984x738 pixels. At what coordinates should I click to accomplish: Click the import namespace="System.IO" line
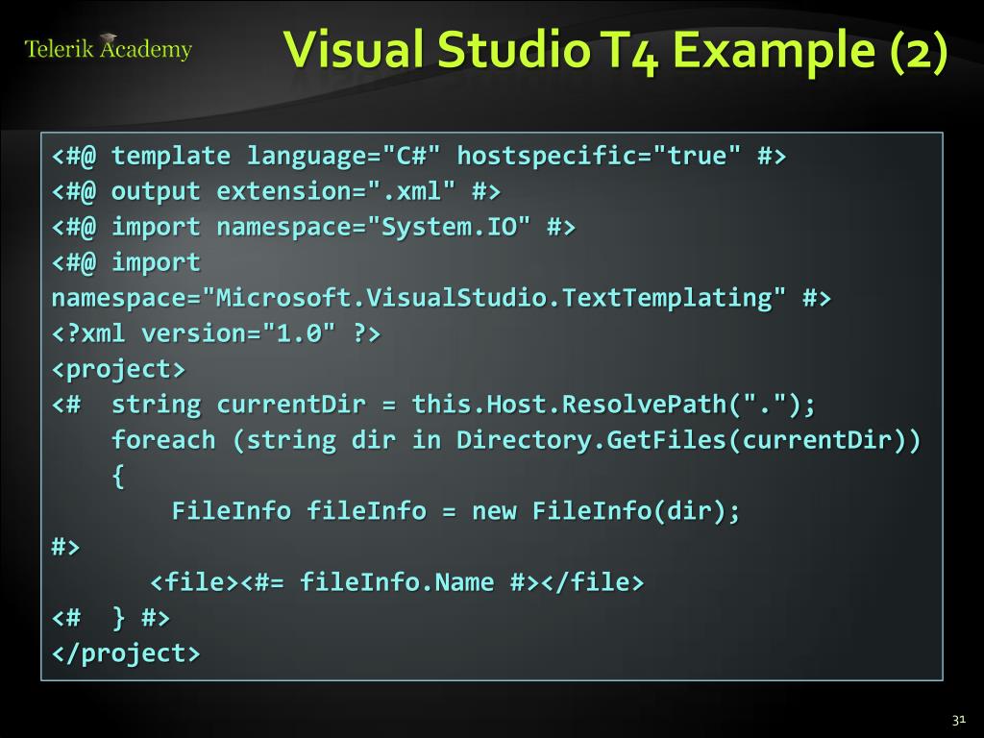pyautogui.click(x=313, y=227)
